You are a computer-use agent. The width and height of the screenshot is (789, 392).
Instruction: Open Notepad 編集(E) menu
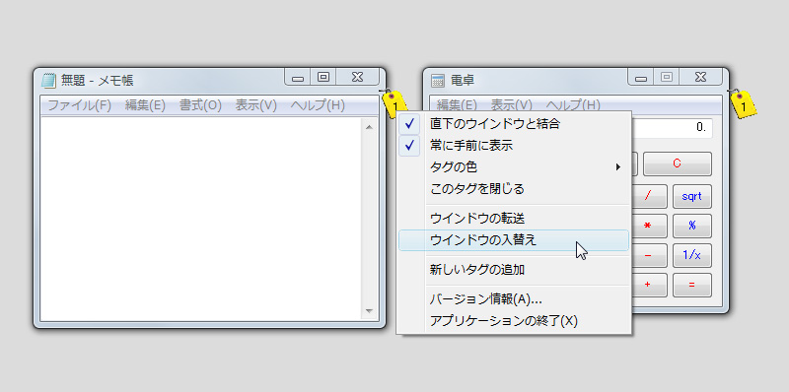click(x=145, y=105)
